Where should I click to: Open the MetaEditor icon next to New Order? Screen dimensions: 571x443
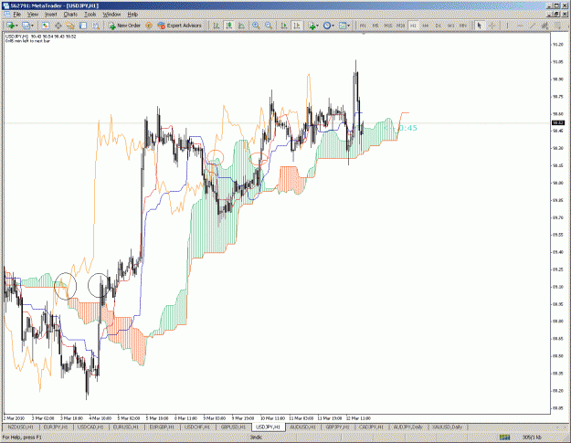(x=149, y=26)
